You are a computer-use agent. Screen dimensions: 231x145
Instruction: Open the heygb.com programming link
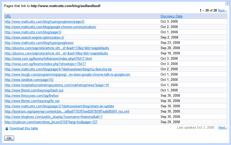(67, 75)
